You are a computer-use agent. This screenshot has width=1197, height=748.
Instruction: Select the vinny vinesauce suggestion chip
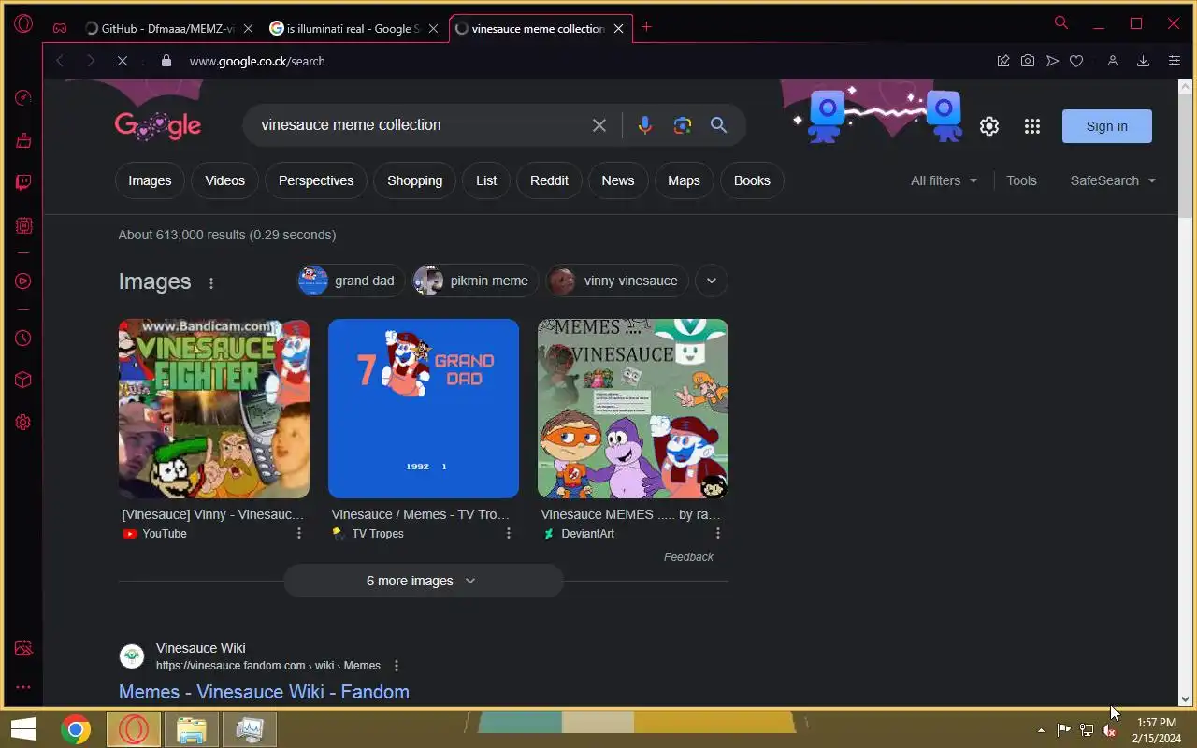[x=617, y=280]
